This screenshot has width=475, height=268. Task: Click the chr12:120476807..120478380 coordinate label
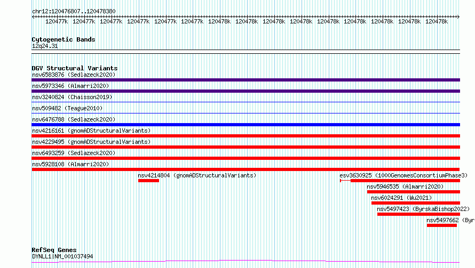74,11
